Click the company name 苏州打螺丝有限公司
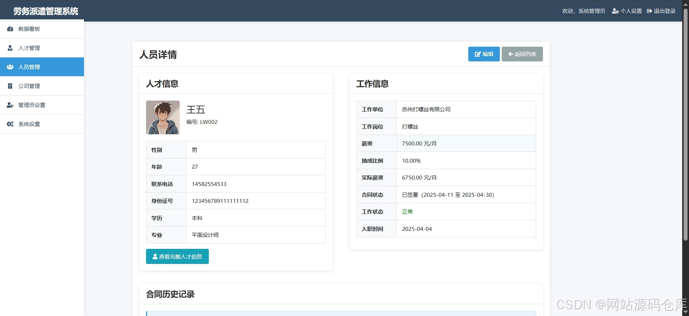This screenshot has width=689, height=316. [426, 110]
